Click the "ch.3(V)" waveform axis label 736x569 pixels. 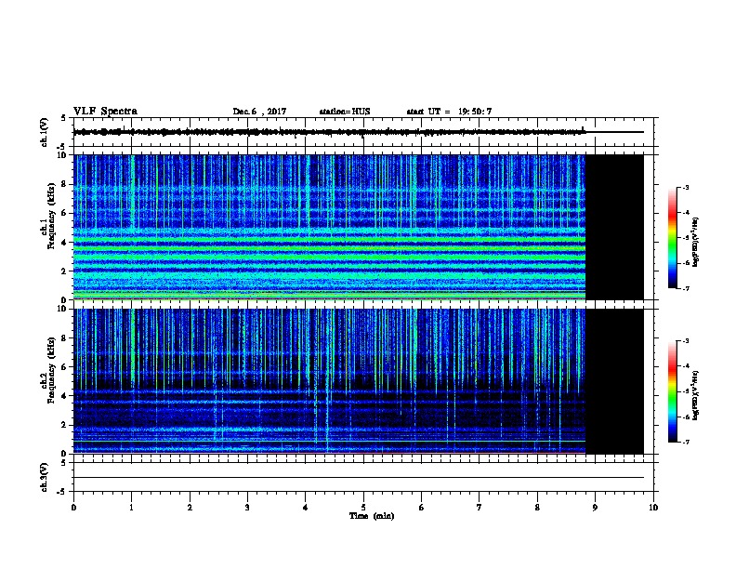pos(44,477)
